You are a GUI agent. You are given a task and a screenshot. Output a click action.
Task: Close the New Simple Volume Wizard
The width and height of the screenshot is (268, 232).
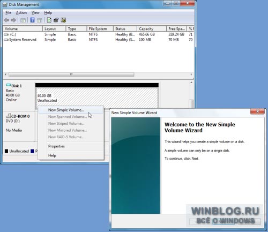point(257,111)
